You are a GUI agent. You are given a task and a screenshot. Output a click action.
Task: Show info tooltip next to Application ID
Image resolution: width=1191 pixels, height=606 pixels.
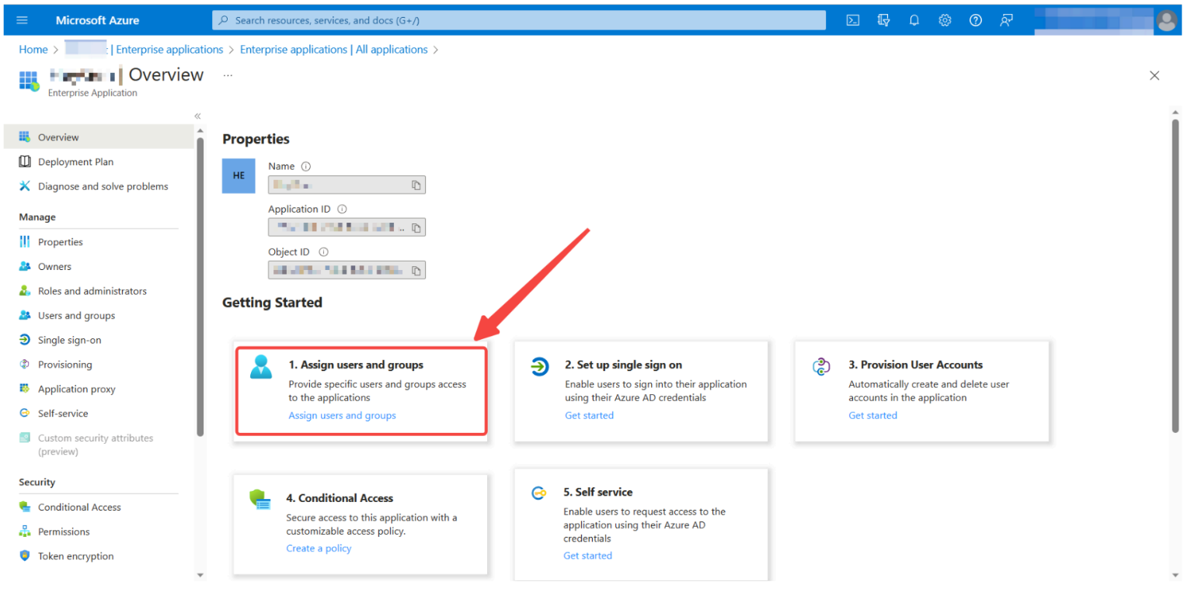pos(342,209)
